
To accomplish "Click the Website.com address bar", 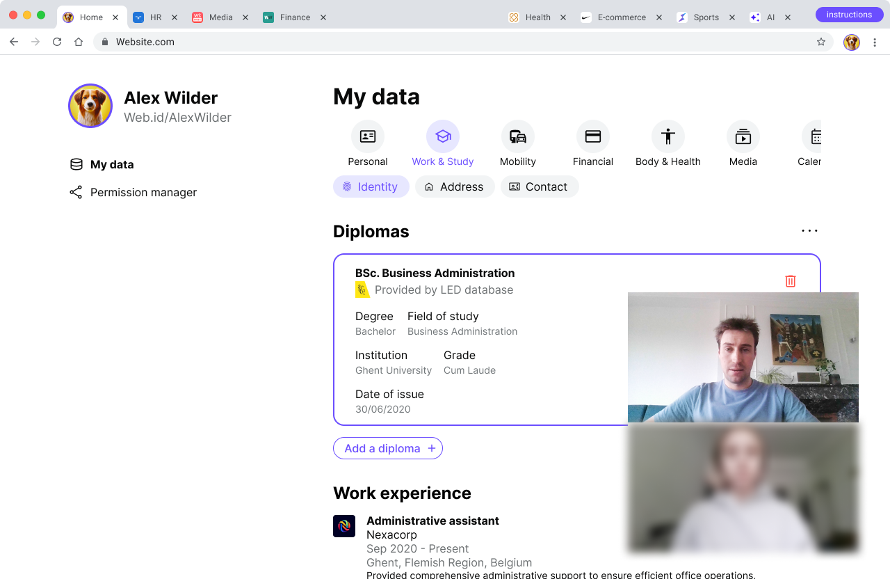I will [463, 42].
